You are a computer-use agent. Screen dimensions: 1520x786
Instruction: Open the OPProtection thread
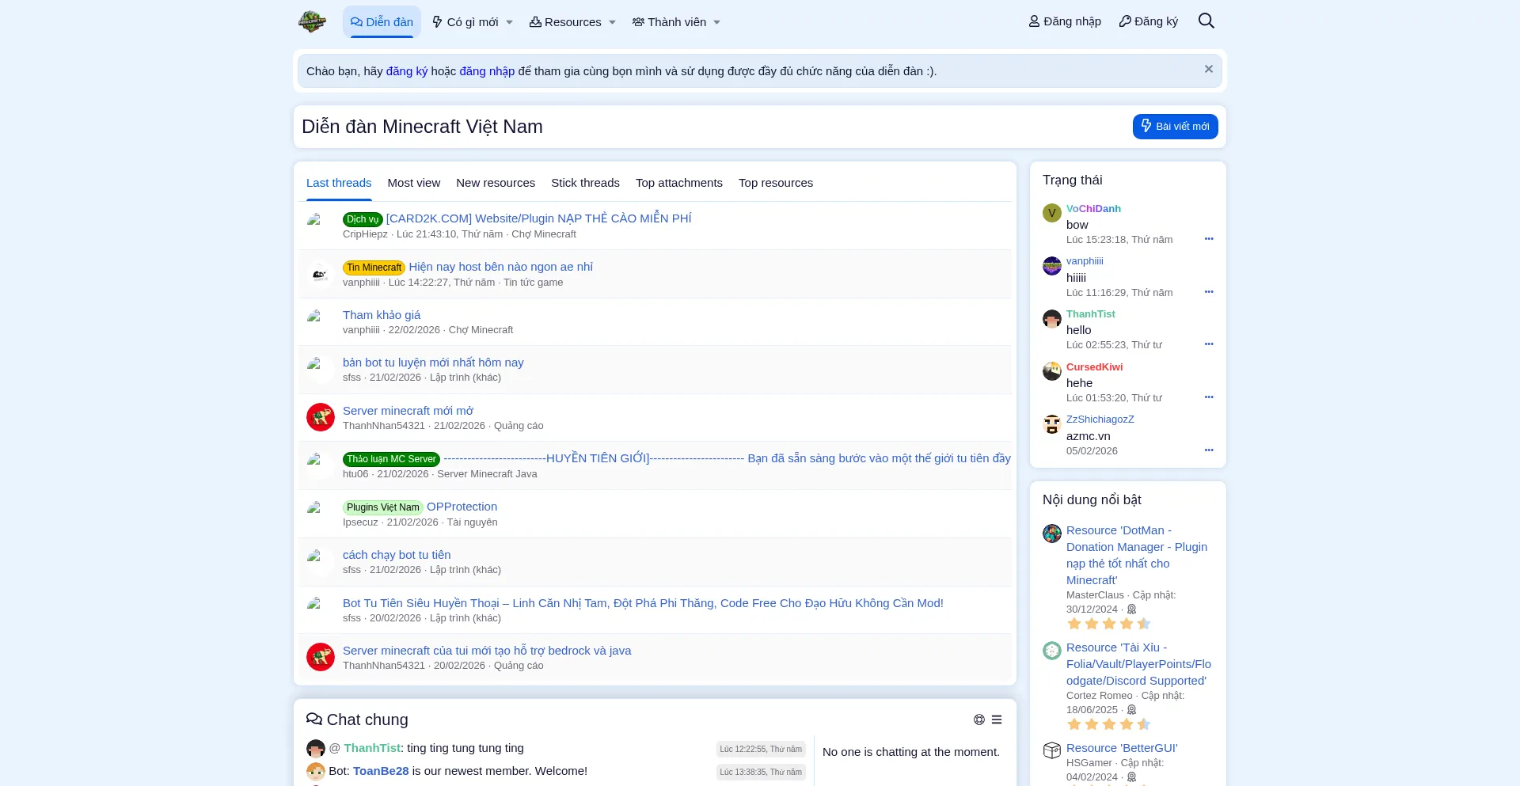coord(462,507)
